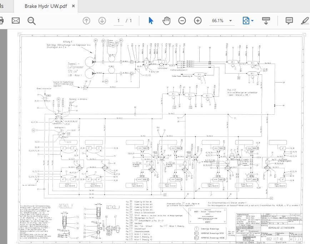Screen dimensions: 310x244
Task: Add a sticky note comment
Action: pos(289,20)
